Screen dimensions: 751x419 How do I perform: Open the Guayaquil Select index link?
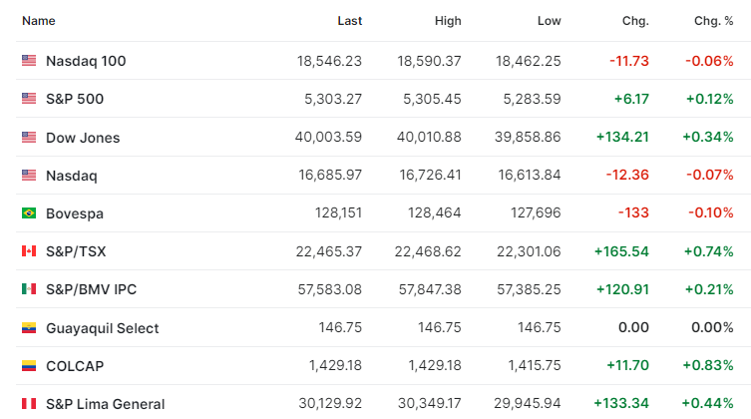102,328
